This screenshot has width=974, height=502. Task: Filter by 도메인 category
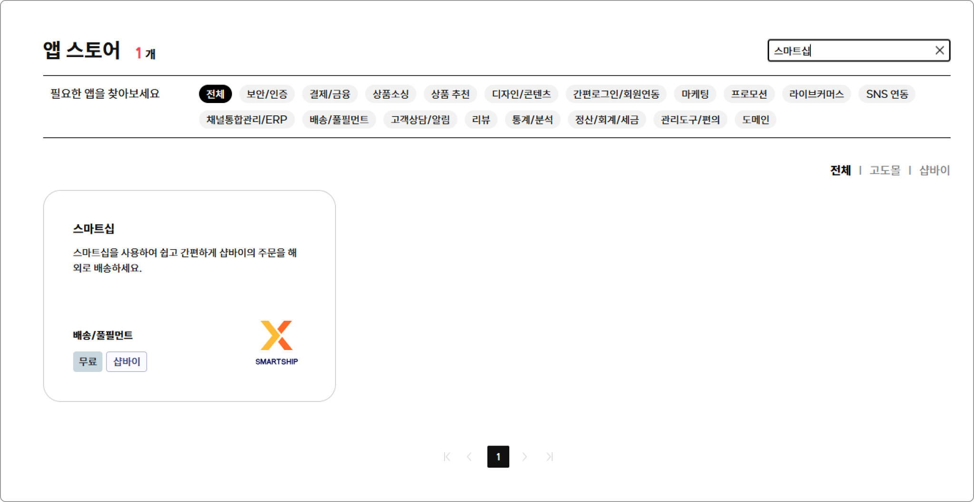pyautogui.click(x=755, y=119)
